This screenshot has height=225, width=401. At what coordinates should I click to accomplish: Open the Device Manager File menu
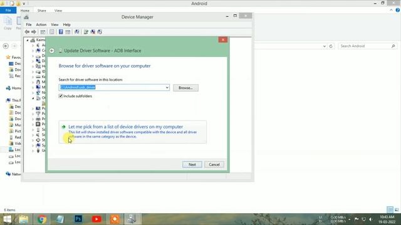pos(29,25)
